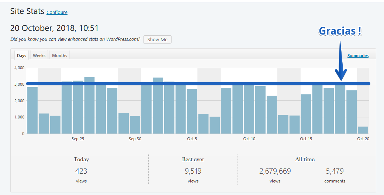Screen dimensions: 384x195
Task: Click the All time 2,679,669 views figure
Action: [275, 171]
